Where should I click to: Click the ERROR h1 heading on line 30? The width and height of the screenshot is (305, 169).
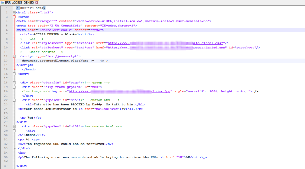point(32,135)
